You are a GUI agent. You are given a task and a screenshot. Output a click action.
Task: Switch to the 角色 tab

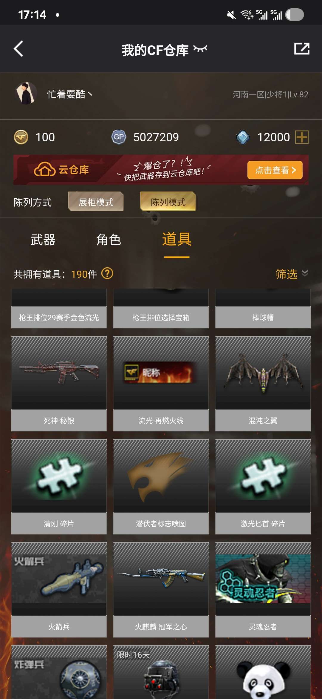point(109,240)
